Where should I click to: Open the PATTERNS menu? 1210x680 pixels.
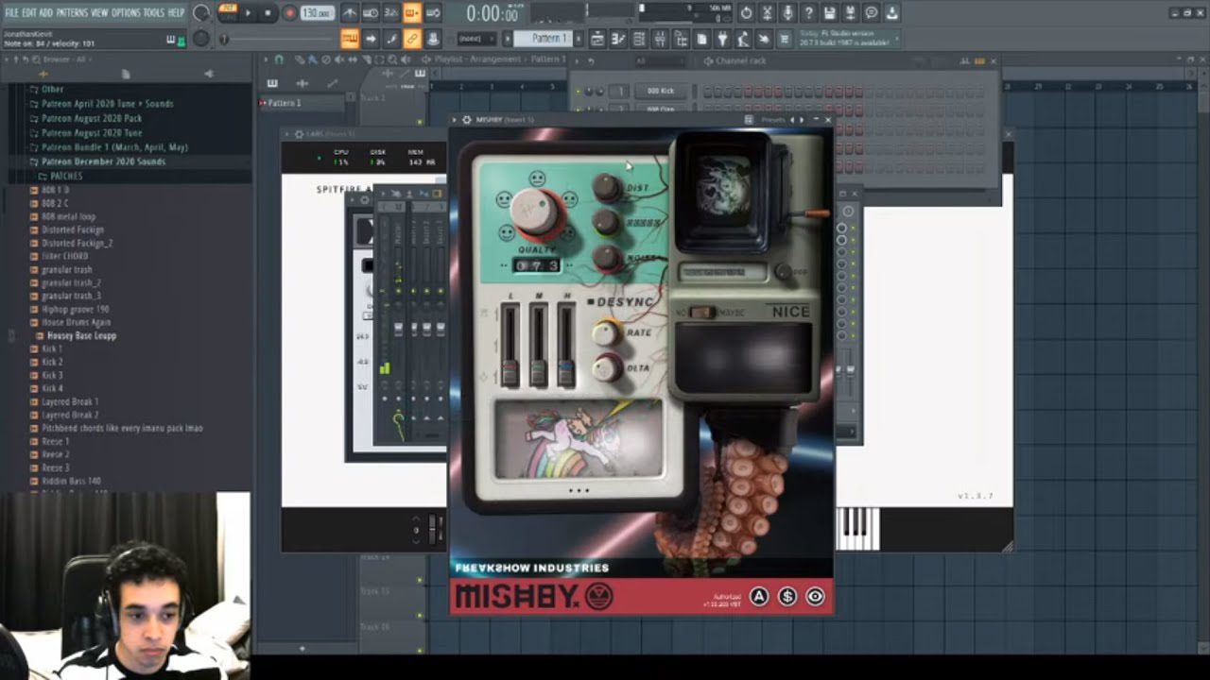point(72,12)
